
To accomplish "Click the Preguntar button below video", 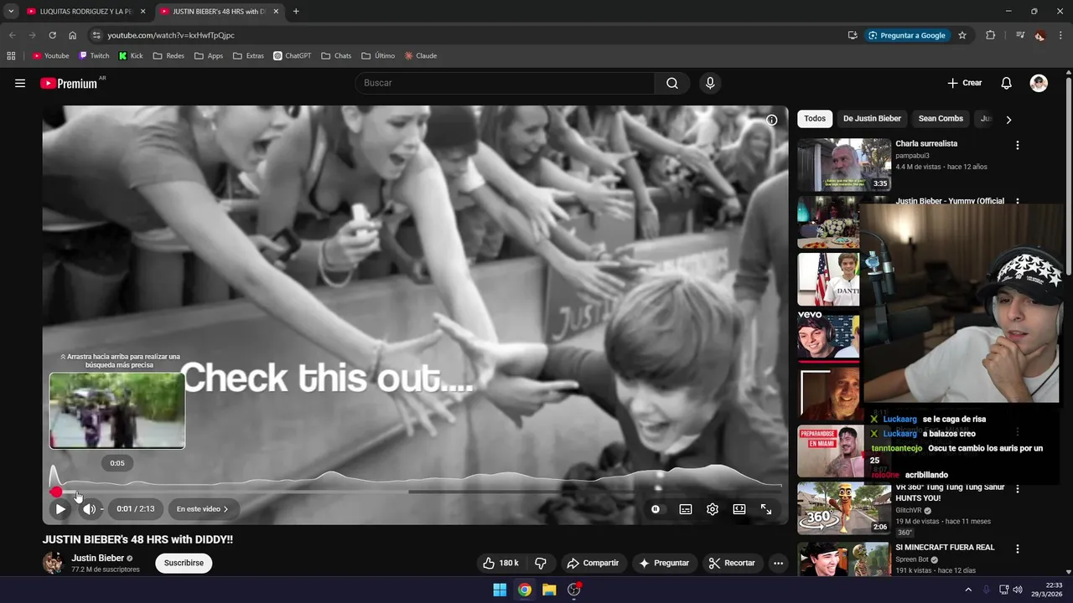I will point(665,563).
